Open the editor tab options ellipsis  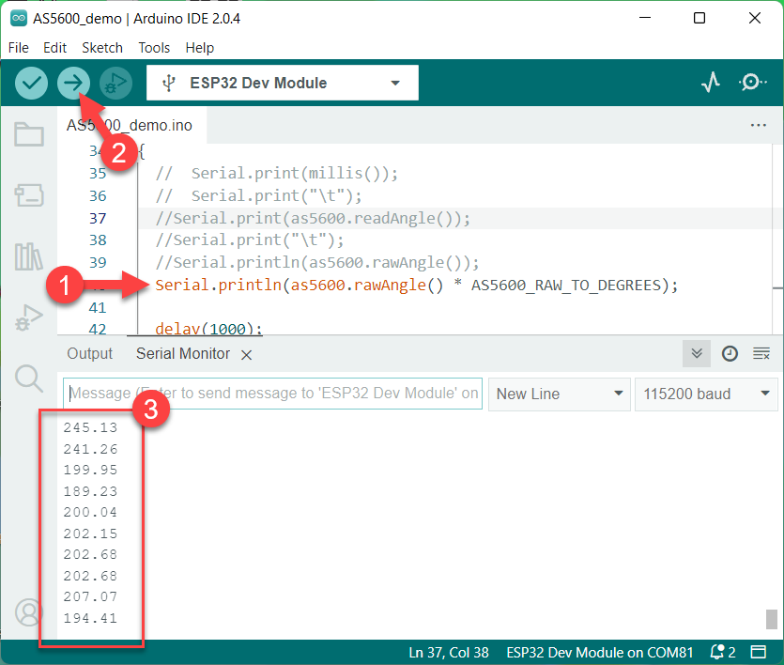(x=758, y=125)
